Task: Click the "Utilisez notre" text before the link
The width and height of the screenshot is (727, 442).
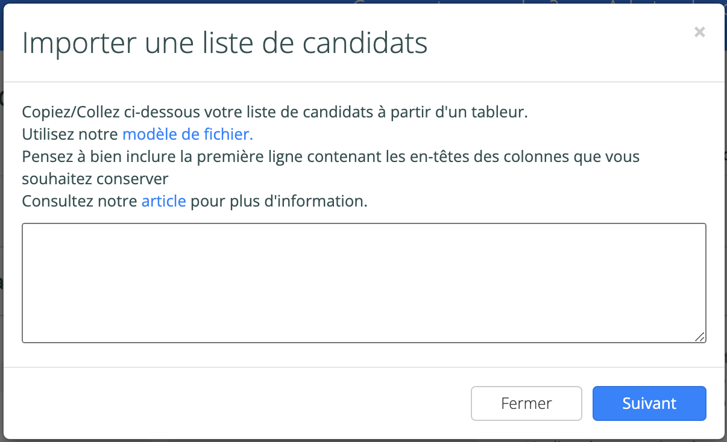Action: click(x=70, y=134)
